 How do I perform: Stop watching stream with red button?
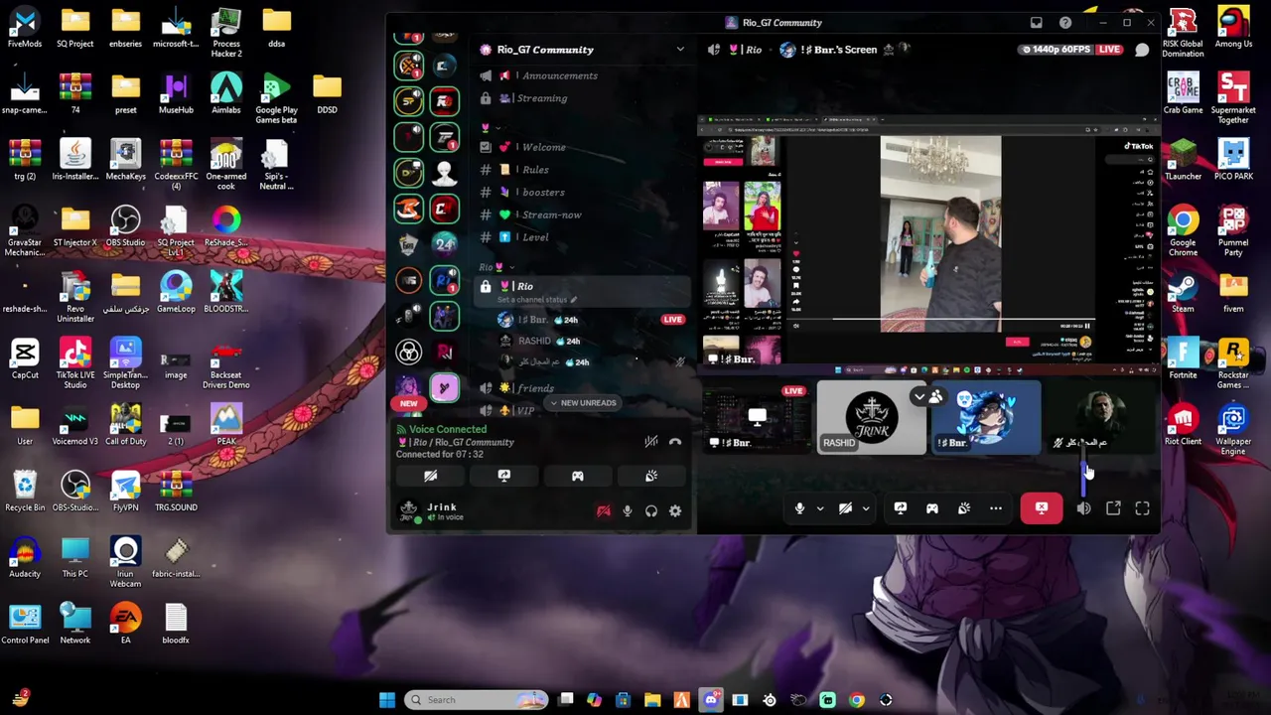click(1042, 508)
